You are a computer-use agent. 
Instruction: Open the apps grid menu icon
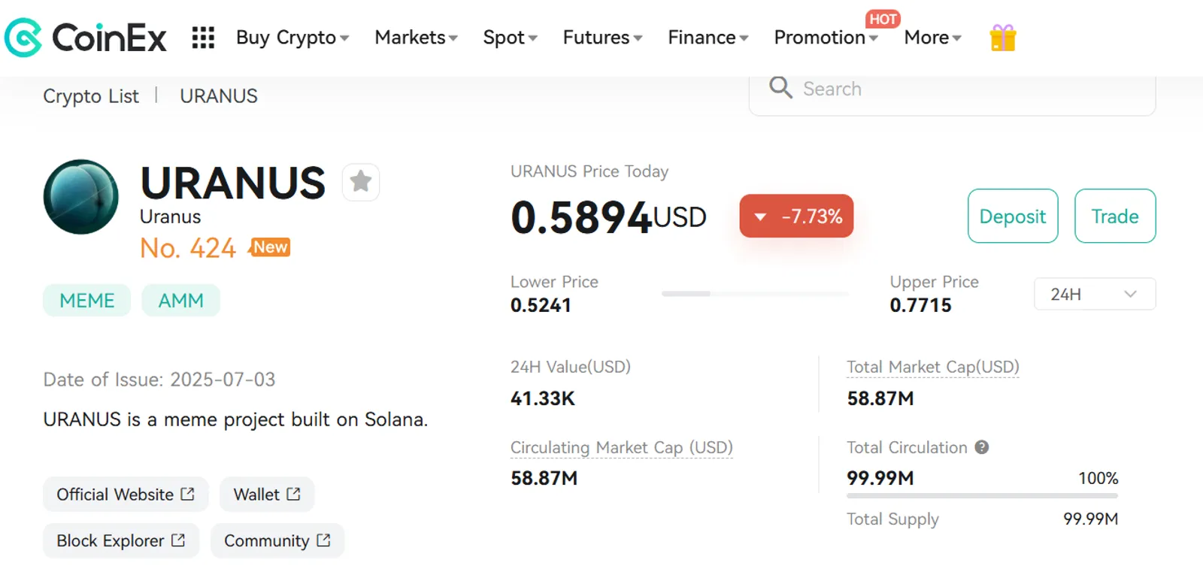(203, 38)
